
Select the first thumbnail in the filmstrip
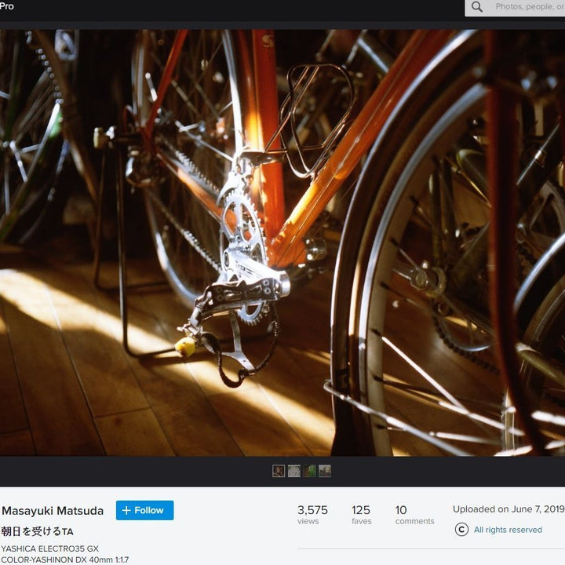(x=279, y=471)
